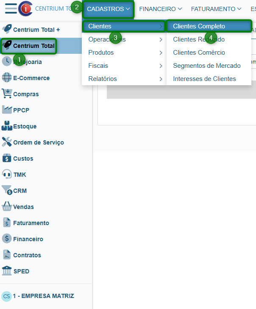Choose Segmentos de Mercado option
256x309 pixels.
pos(206,66)
